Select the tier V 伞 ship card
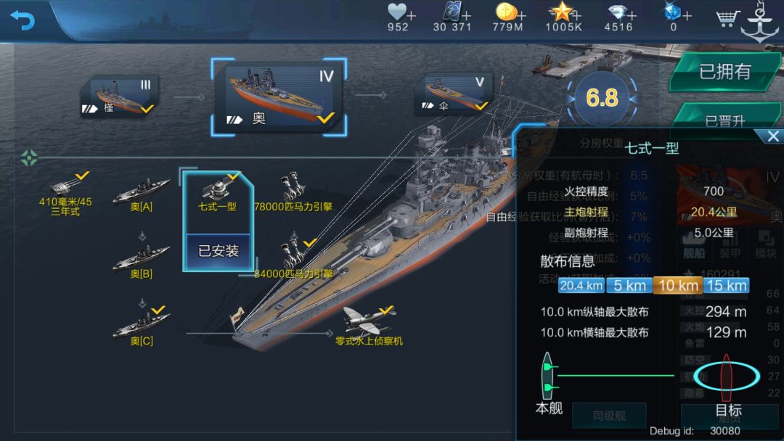The width and height of the screenshot is (784, 441). (454, 94)
